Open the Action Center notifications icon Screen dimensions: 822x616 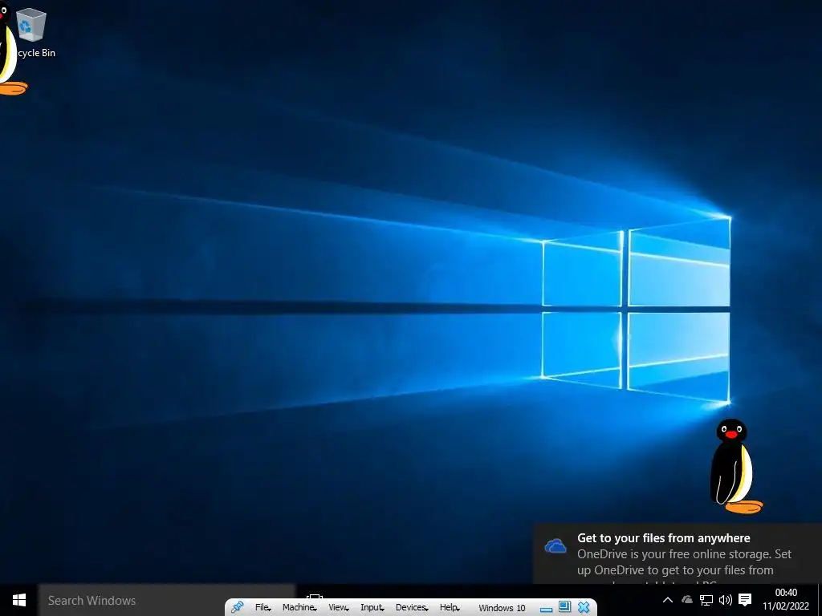[745, 600]
